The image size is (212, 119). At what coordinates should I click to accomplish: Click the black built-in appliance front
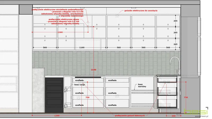tap(54, 95)
